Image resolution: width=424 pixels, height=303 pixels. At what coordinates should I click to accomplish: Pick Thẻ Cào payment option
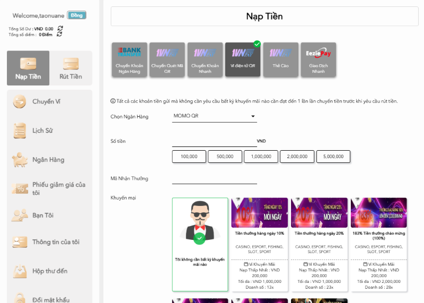(280, 60)
